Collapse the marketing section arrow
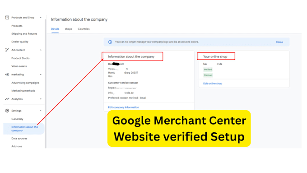The height and width of the screenshot is (173, 307). pos(41,75)
